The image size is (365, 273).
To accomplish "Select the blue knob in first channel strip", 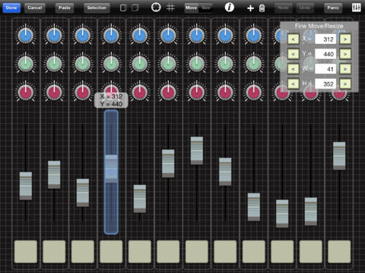I will (26, 35).
